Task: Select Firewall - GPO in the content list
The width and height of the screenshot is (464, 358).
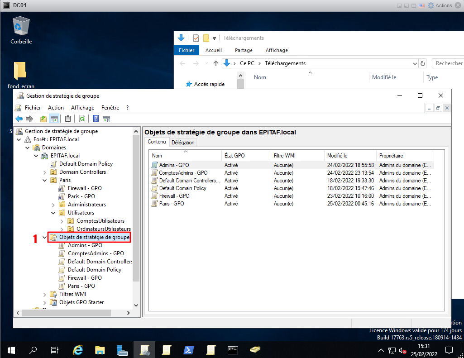Action: pos(174,196)
